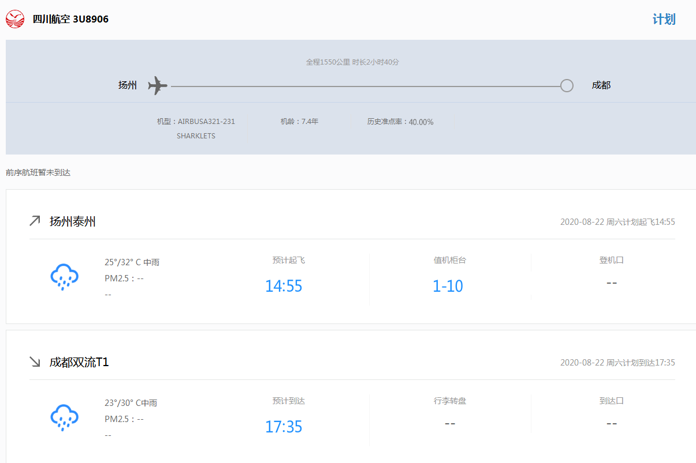The width and height of the screenshot is (696, 463).
Task: Select the flight title 四川航空 3U8906
Action: pyautogui.click(x=70, y=19)
